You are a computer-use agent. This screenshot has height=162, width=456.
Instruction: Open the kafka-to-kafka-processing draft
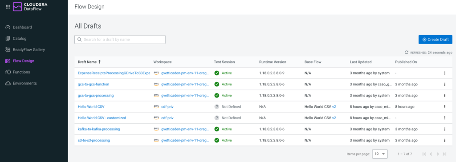coord(99,129)
